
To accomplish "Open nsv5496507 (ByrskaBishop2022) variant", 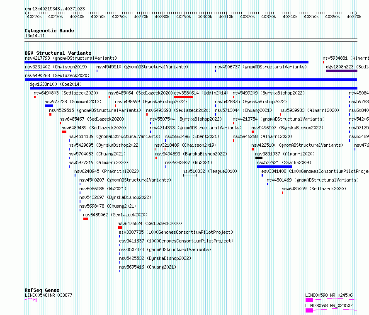I will coord(287,128).
